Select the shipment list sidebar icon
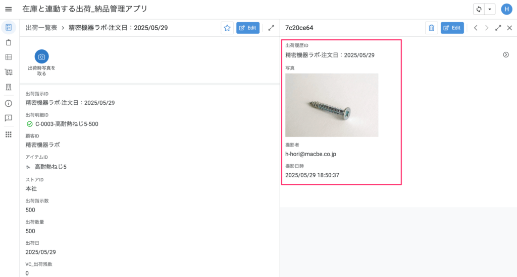Image resolution: width=517 pixels, height=277 pixels. pyautogui.click(x=9, y=28)
